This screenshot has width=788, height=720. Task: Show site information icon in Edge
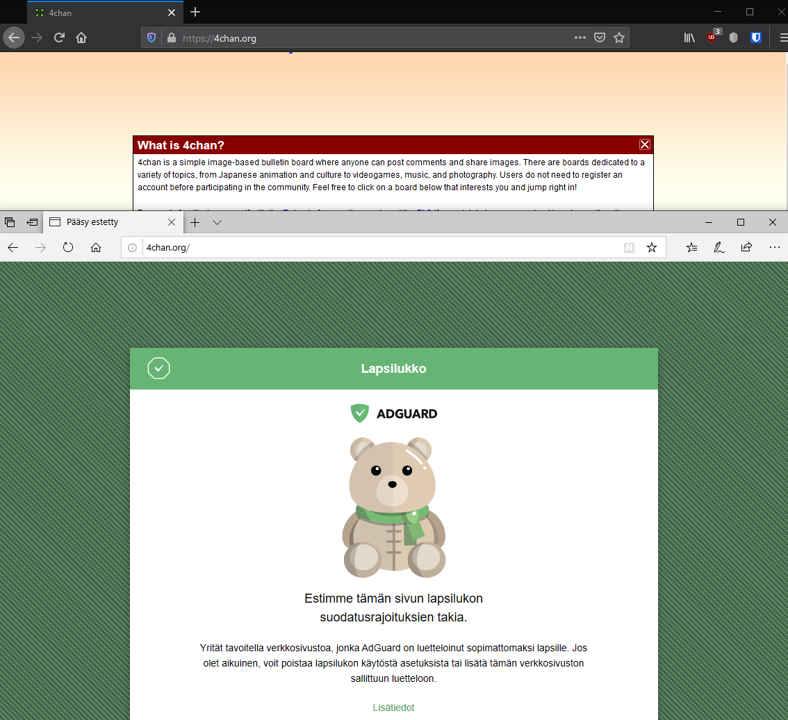132,248
